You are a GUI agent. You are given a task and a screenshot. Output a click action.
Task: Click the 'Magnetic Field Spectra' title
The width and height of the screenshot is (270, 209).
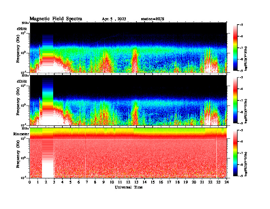(56, 19)
